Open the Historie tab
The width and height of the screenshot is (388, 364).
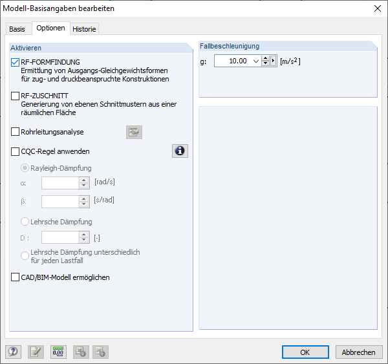(84, 29)
